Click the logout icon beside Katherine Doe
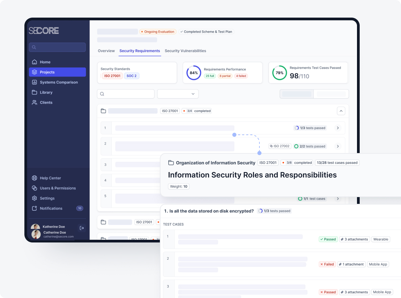Image resolution: width=401 pixels, height=298 pixels. coord(82,228)
